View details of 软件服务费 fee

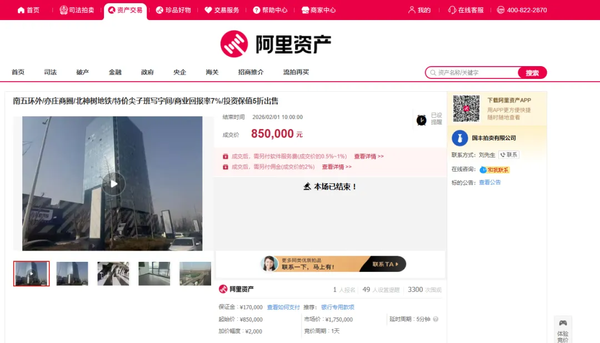click(x=368, y=156)
